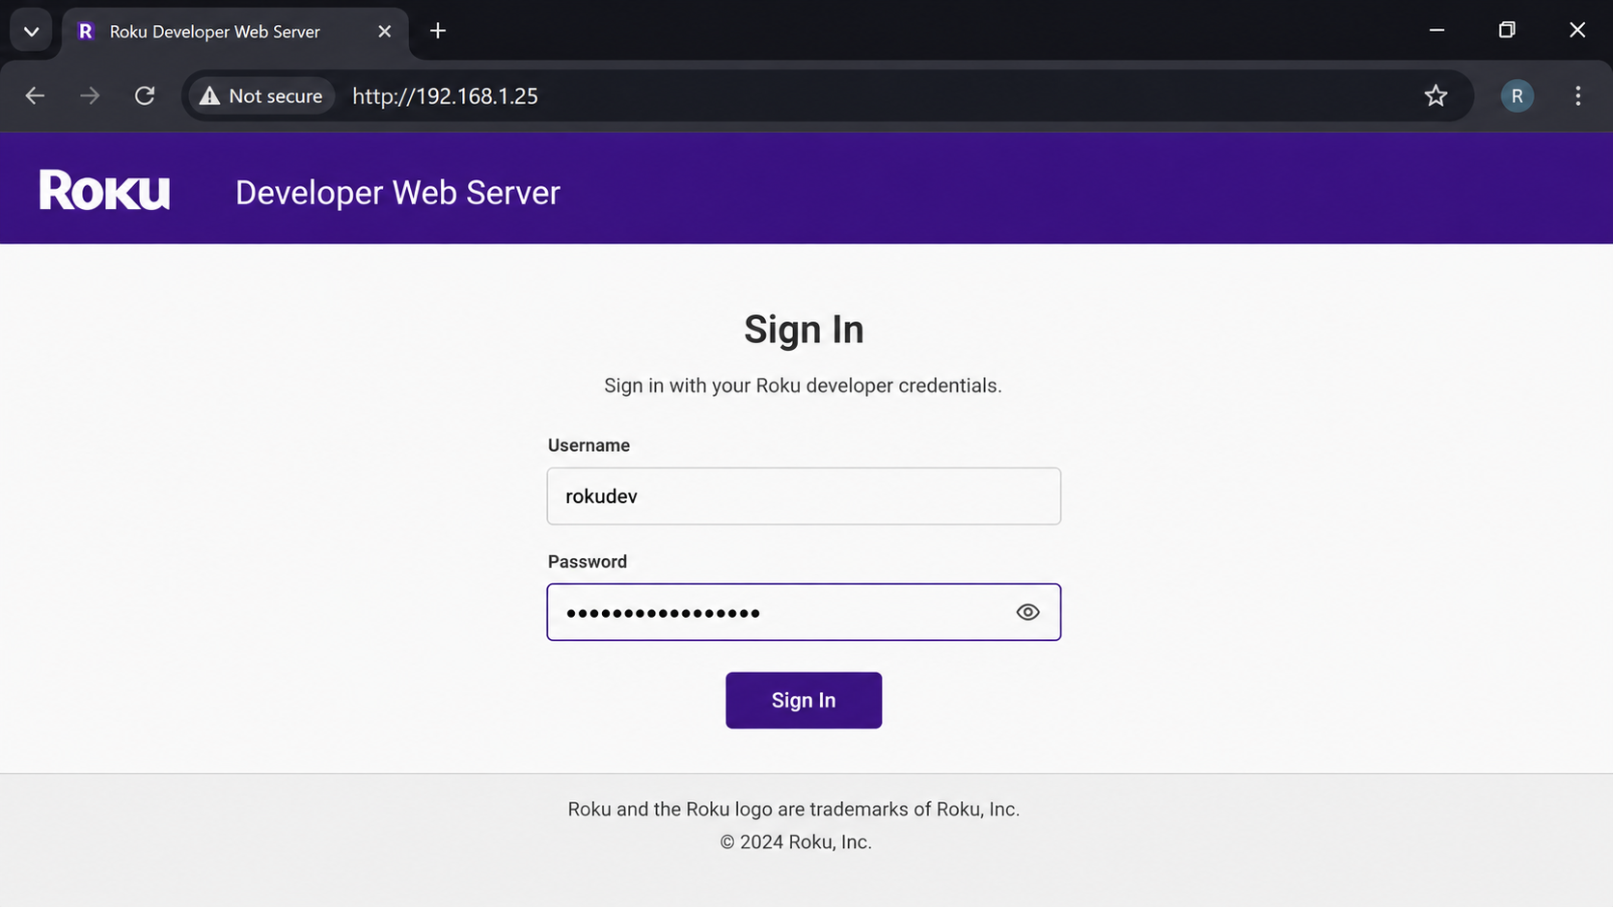Click the Roku logo in header
1613x907 pixels.
[104, 190]
